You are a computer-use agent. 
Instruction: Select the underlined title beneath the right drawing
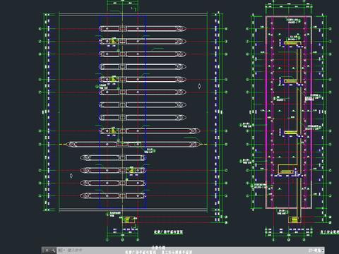pos(329,232)
